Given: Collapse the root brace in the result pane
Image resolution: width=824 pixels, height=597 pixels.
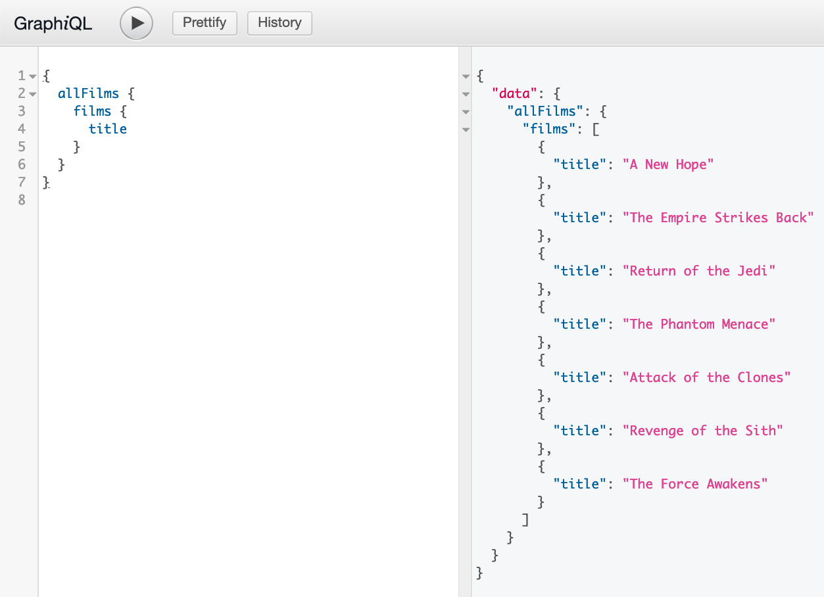Looking at the screenshot, I should pos(466,76).
